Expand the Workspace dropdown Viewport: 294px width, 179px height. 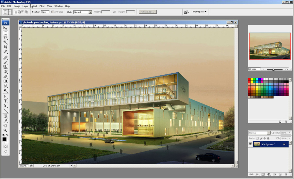click(x=199, y=12)
